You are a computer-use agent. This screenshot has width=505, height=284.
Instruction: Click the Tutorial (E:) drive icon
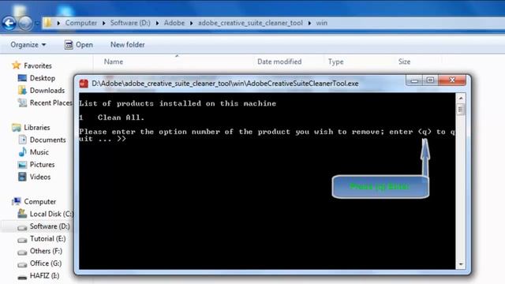click(22, 240)
